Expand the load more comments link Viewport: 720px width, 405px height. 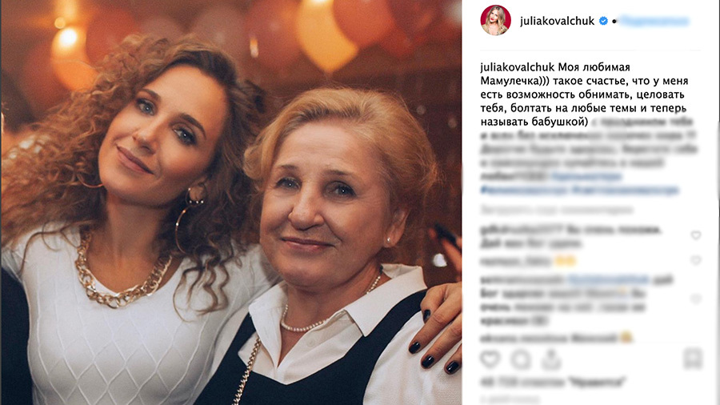[x=557, y=211]
